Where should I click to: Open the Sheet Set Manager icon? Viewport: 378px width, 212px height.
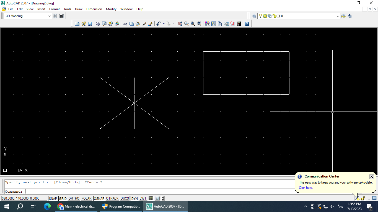[x=226, y=24]
